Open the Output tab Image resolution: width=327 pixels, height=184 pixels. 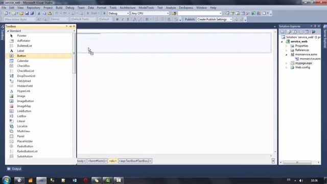[x=14, y=169]
